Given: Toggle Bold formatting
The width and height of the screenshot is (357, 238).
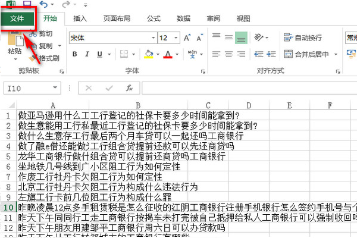Looking at the screenshot, I should 75,54.
